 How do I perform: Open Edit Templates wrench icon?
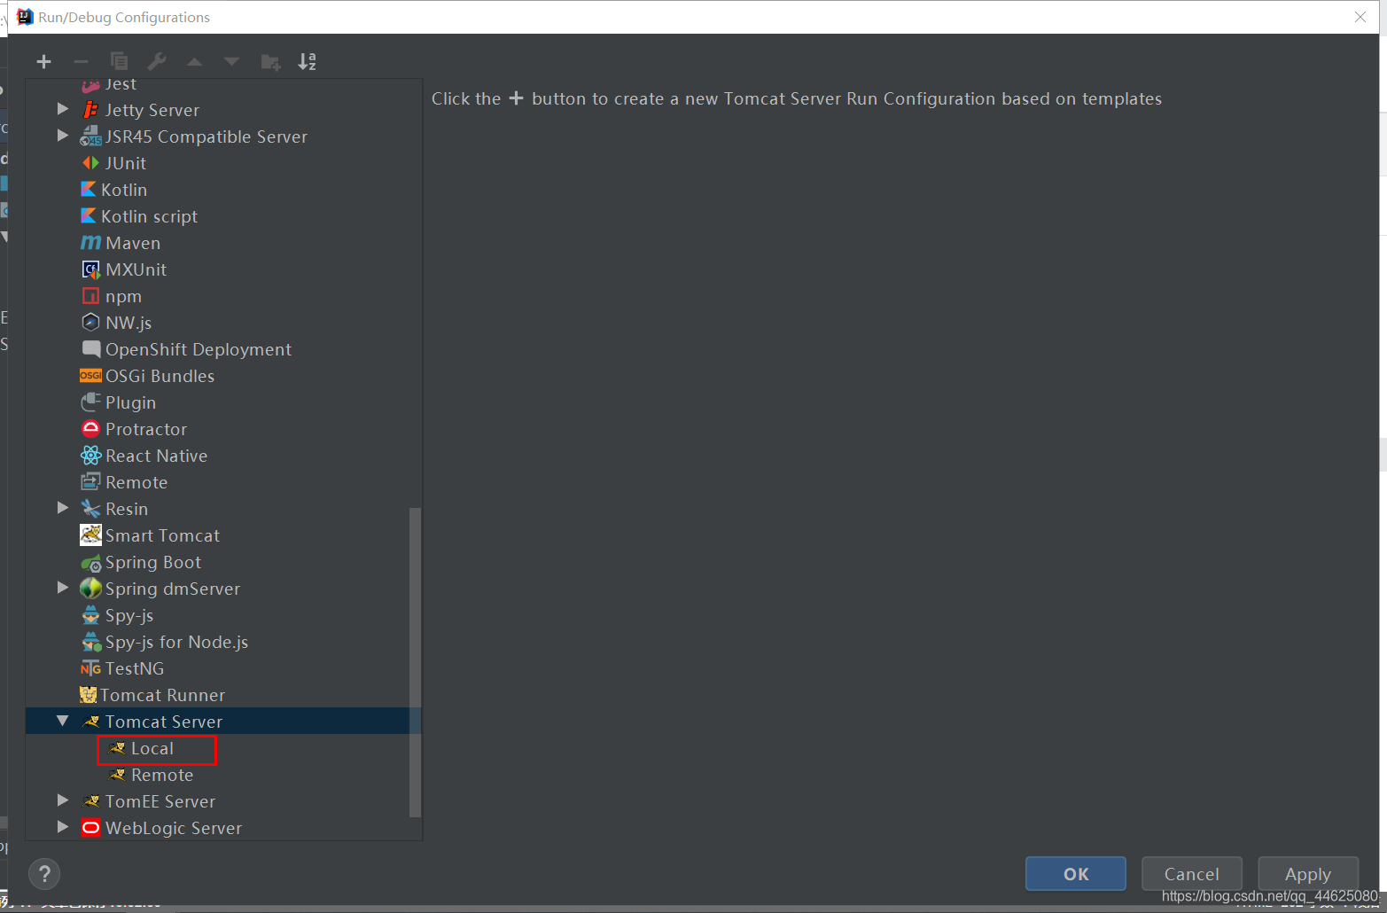coord(157,61)
